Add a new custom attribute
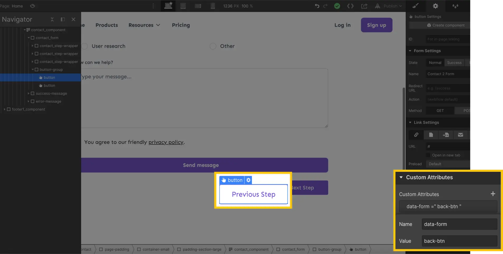The width and height of the screenshot is (503, 254). (x=493, y=194)
